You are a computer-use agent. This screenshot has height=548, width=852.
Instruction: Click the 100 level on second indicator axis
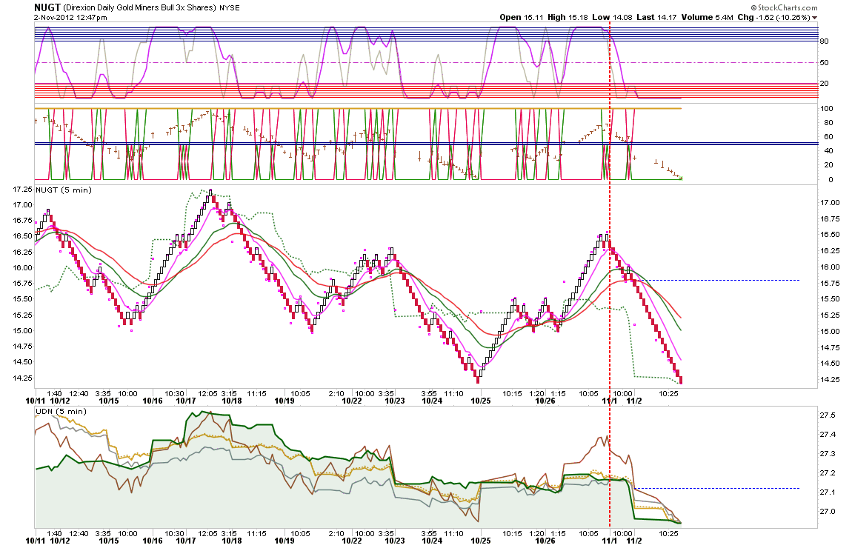coord(827,109)
